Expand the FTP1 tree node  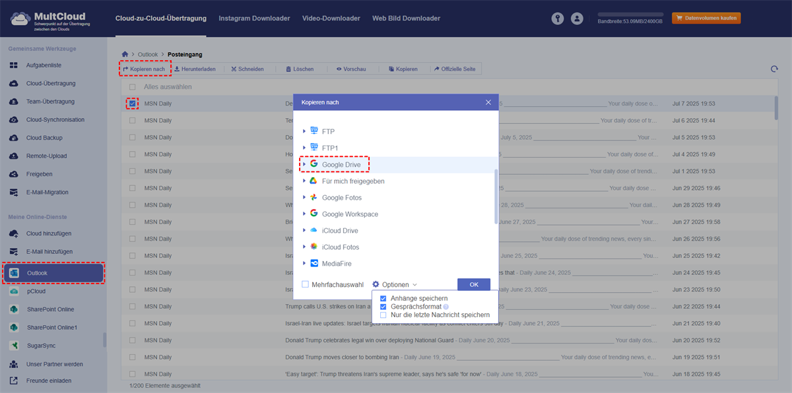tap(304, 148)
